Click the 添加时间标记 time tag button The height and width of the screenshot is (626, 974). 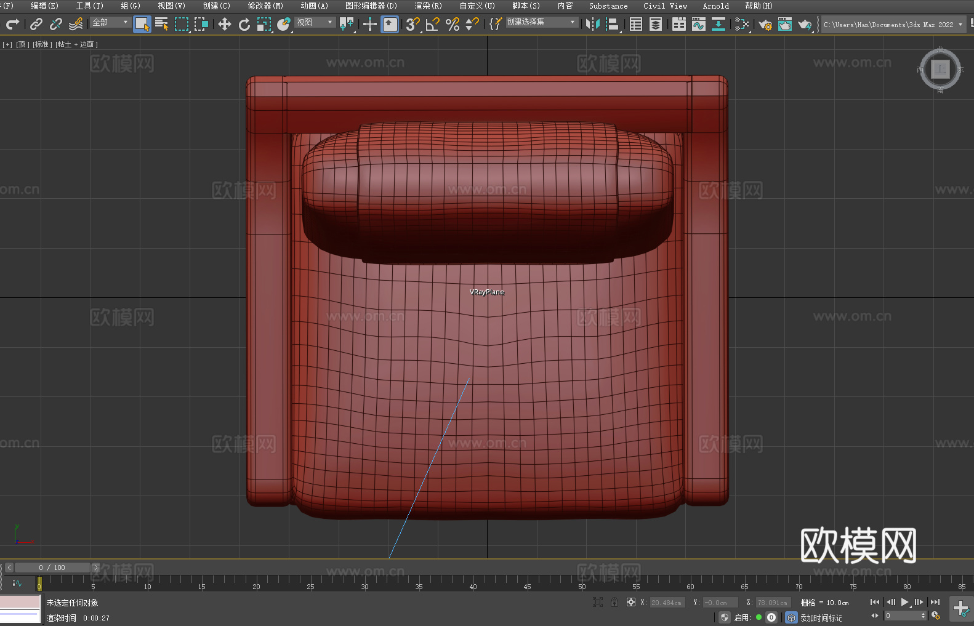[821, 617]
